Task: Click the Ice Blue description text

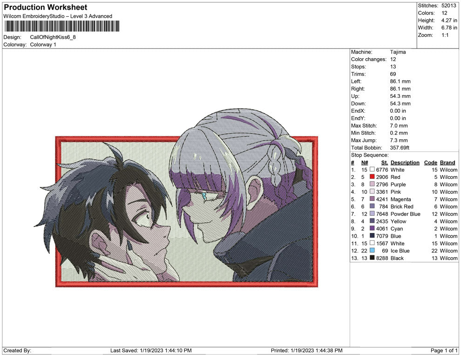Action: click(x=400, y=251)
